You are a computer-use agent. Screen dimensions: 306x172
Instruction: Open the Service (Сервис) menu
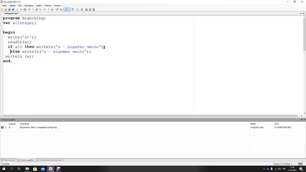click(x=39, y=5)
